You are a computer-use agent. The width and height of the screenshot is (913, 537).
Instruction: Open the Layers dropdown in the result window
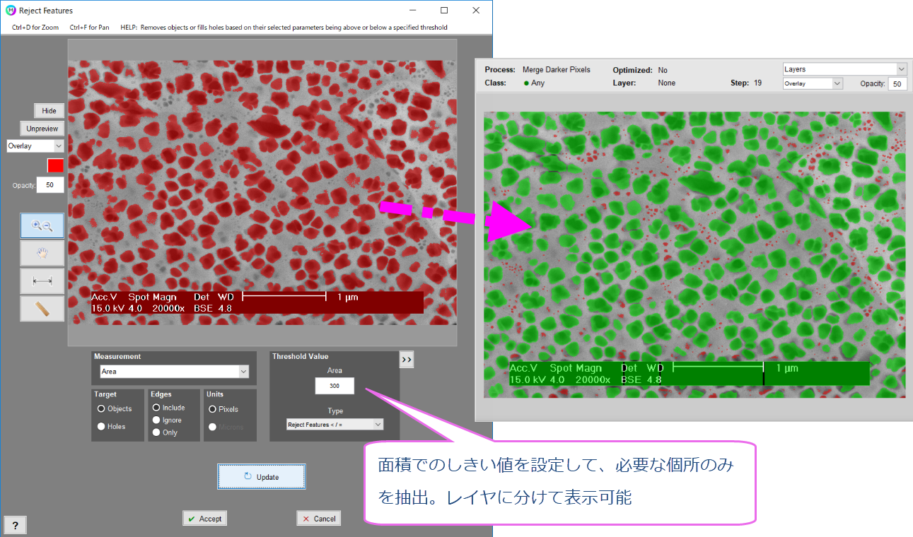[844, 69]
